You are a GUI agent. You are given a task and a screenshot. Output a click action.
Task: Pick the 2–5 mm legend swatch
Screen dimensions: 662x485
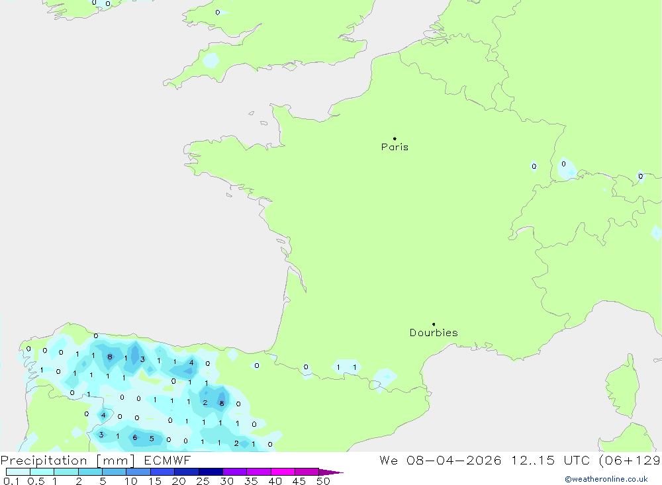click(x=90, y=472)
